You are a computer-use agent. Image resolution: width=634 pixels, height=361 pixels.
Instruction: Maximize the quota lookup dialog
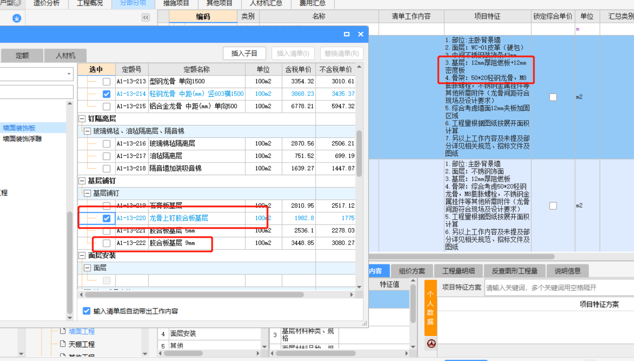point(346,34)
